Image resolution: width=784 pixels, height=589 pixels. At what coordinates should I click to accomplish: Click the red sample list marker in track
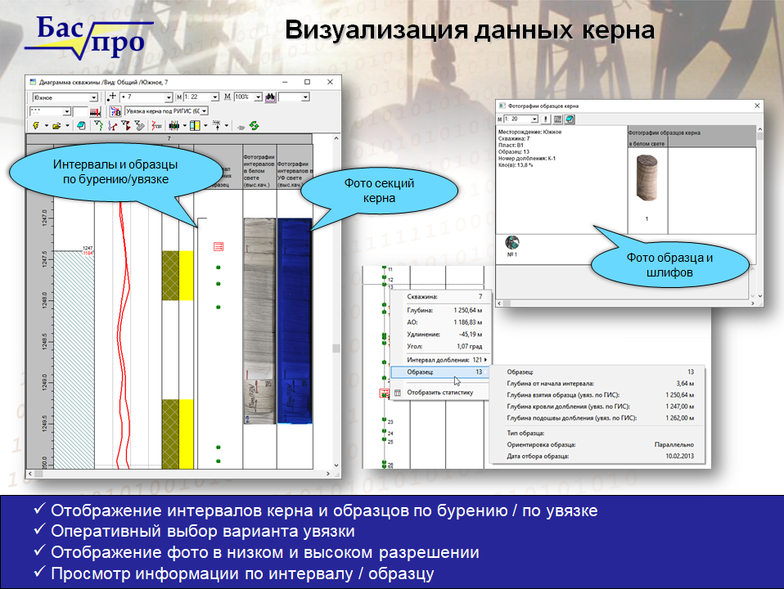click(x=219, y=246)
